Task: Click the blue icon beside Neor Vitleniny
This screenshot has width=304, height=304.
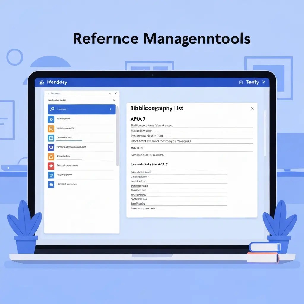Action: click(x=51, y=175)
